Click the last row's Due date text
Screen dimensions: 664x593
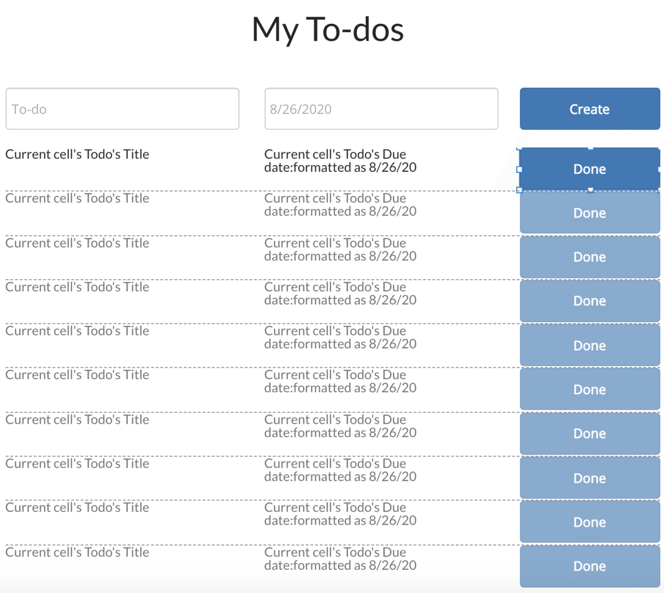[x=340, y=559]
